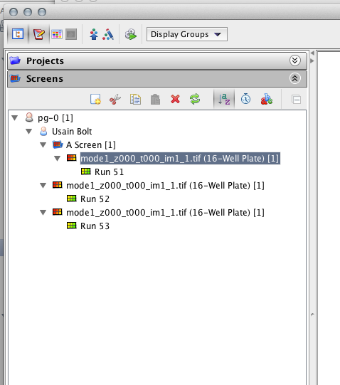Click the copy documents icon
This screenshot has height=385, width=340.
135,99
